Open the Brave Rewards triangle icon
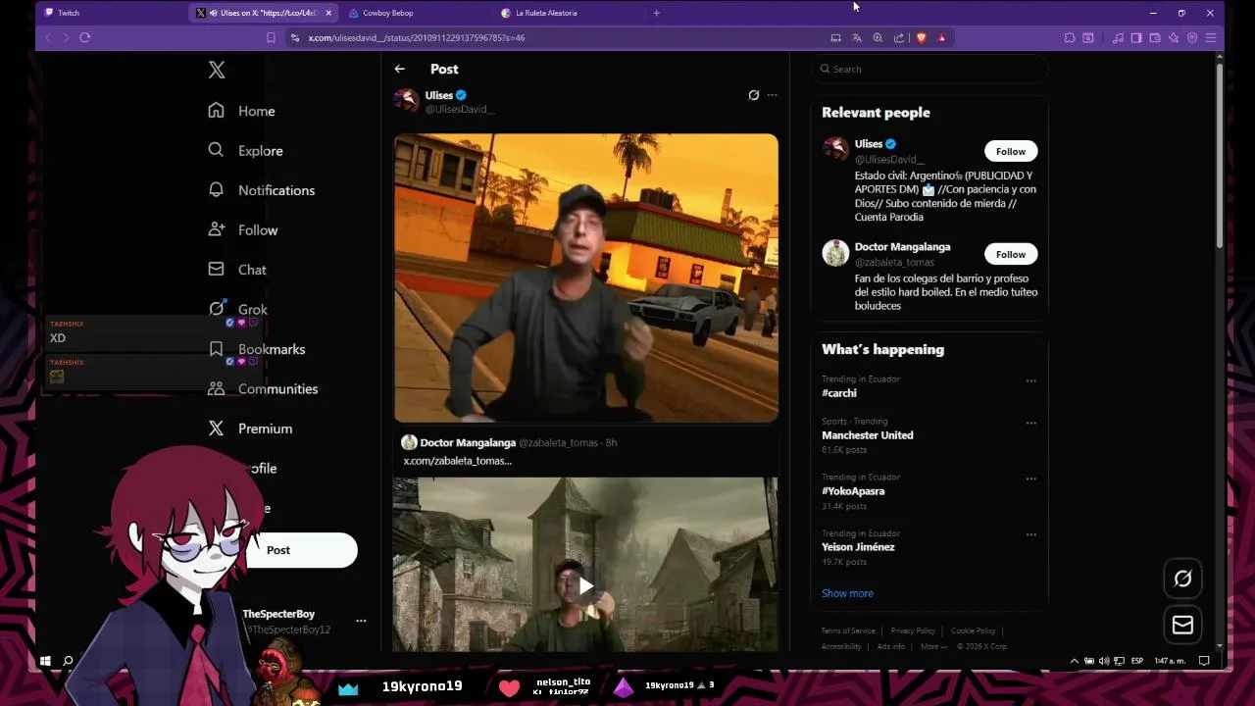 pyautogui.click(x=941, y=37)
